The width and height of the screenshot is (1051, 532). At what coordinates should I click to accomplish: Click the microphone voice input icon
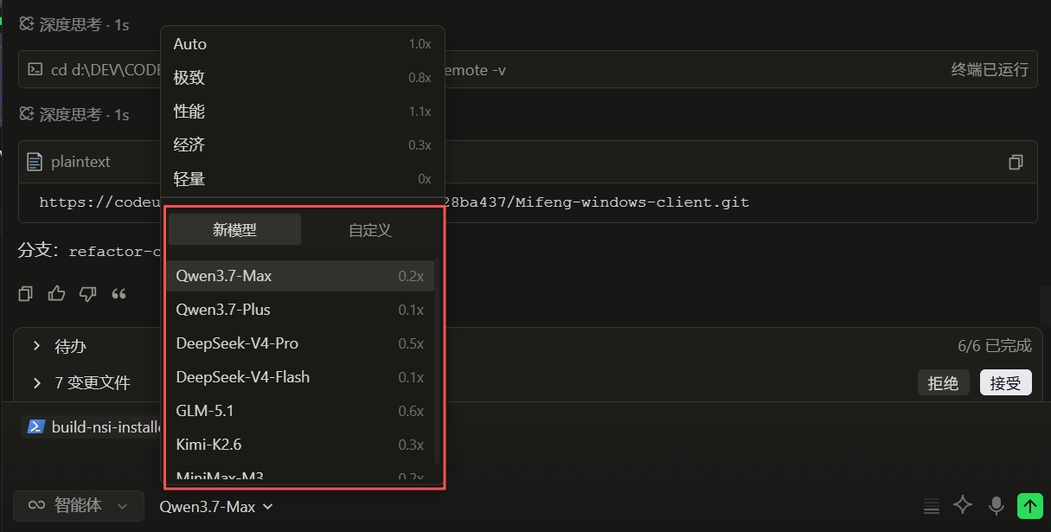coord(997,505)
